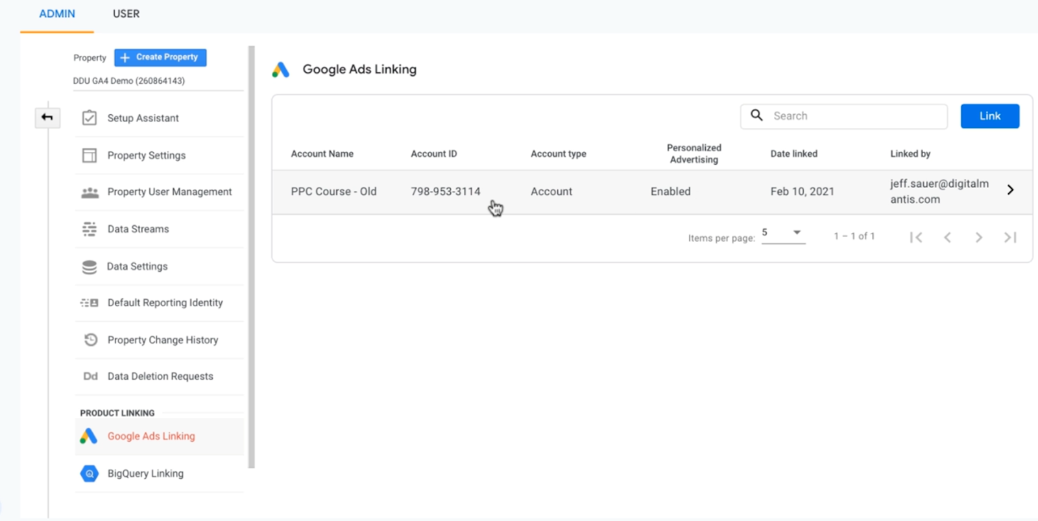Click the Google Ads Linking page title

359,69
